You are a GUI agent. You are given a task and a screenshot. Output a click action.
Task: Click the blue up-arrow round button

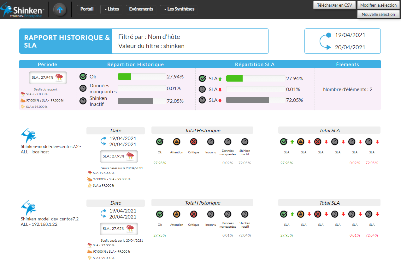click(x=60, y=9)
